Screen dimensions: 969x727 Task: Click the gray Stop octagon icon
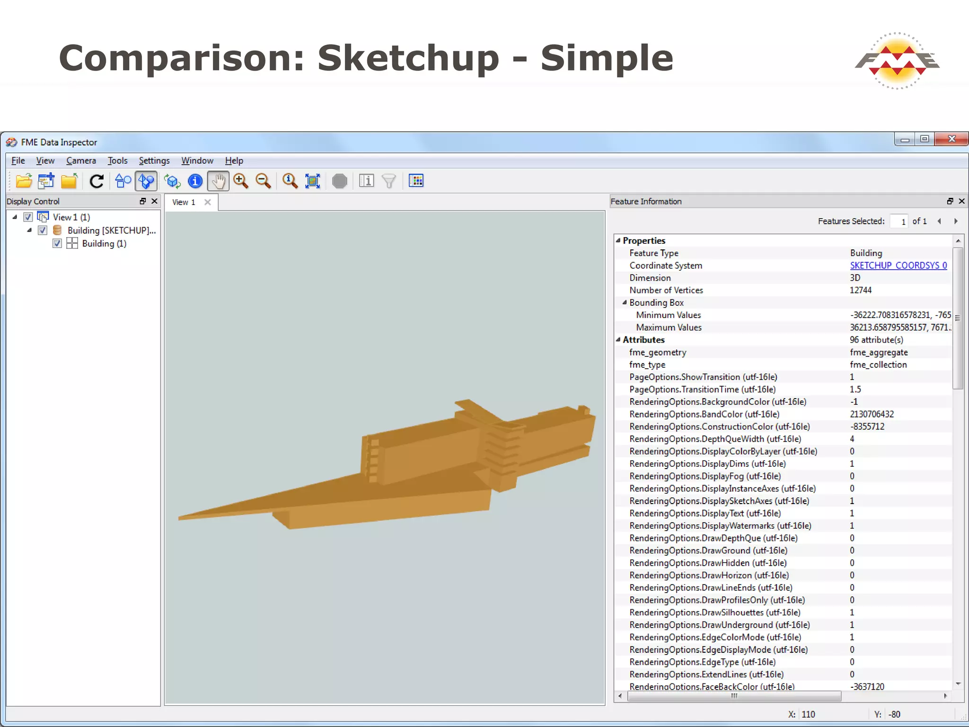point(339,181)
